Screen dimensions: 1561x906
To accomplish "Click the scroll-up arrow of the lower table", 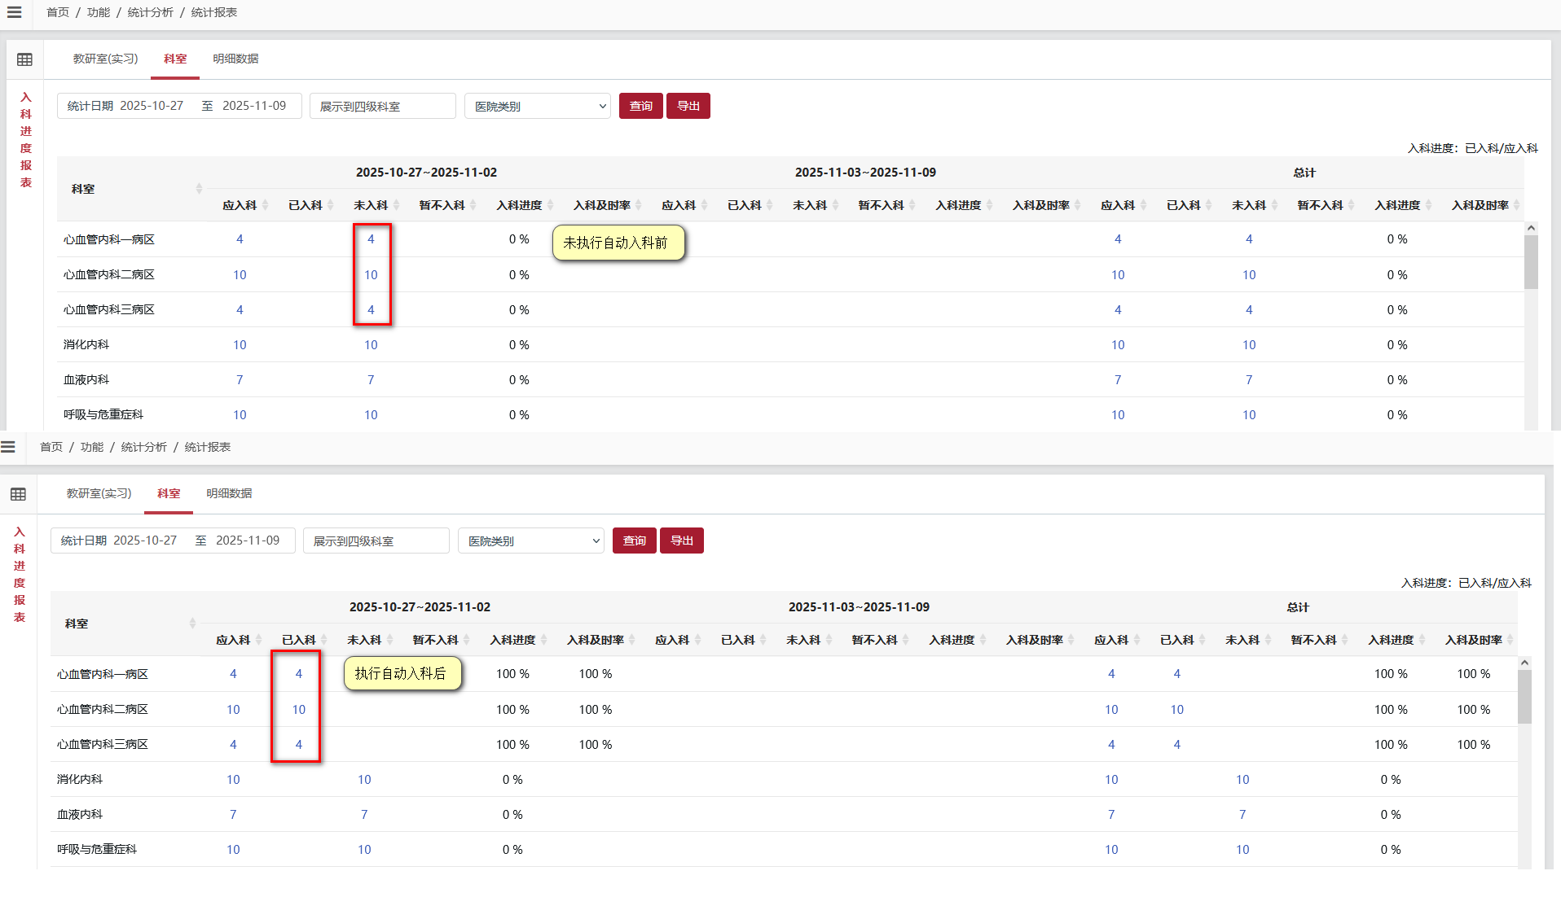I will tap(1524, 663).
